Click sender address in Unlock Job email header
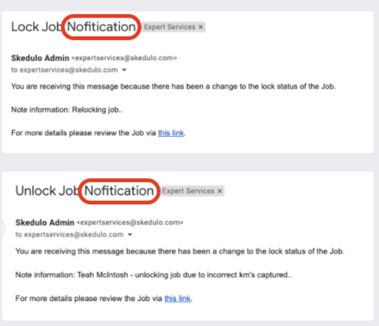This screenshot has width=379, height=326. [130, 222]
